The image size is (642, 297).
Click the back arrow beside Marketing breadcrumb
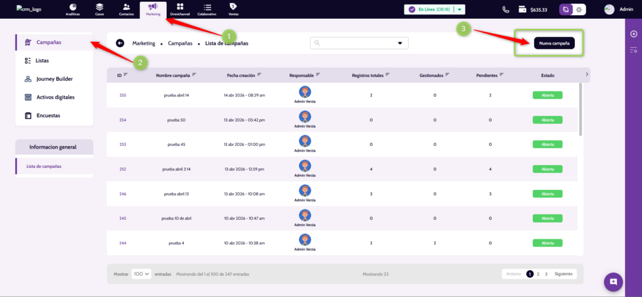pos(120,43)
